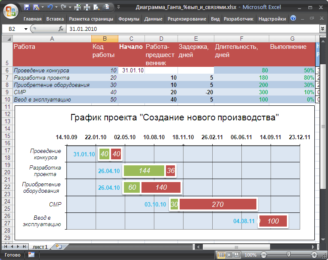328x260 pixels.
Task: Open the Name Box dropdown arrow
Action: pos(26,29)
